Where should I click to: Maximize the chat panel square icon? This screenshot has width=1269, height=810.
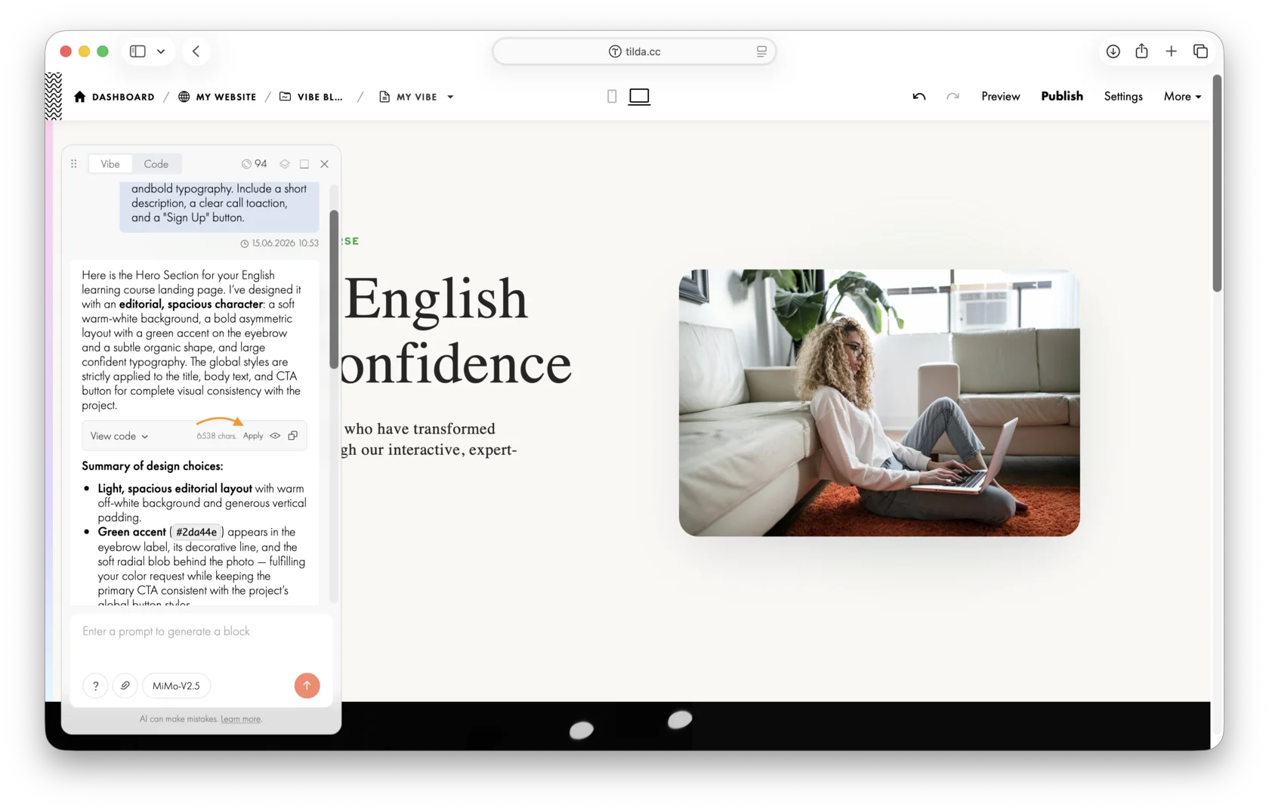coord(304,164)
